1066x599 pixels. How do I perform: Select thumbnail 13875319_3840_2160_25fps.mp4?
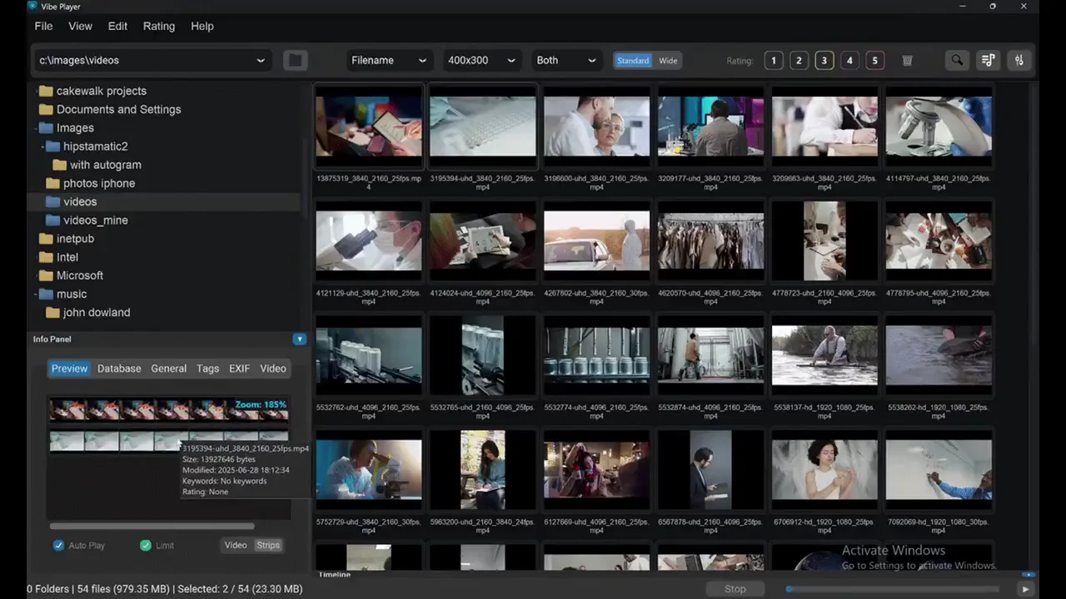(369, 126)
